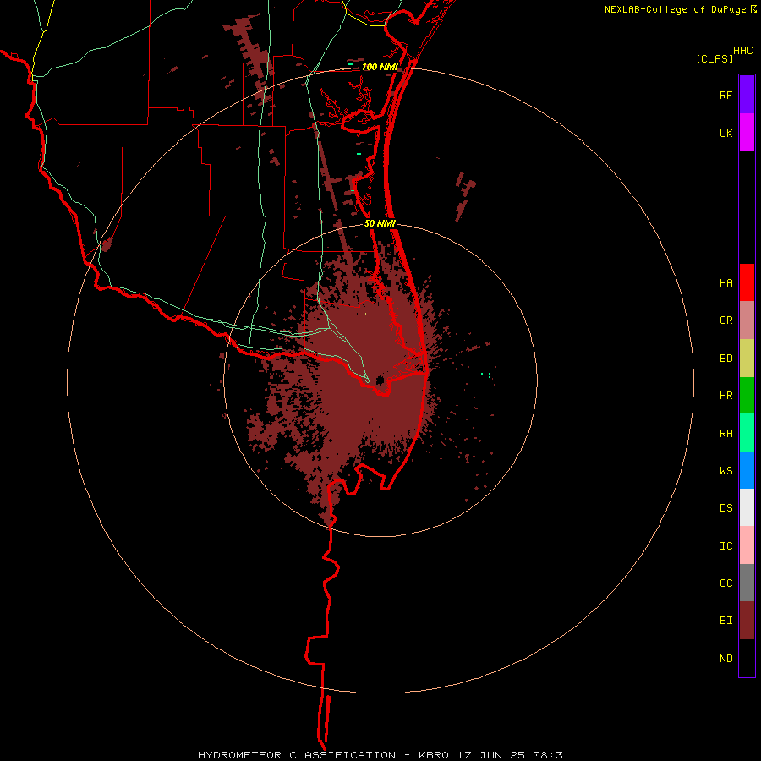Click the black radar site dot at center

click(x=380, y=380)
